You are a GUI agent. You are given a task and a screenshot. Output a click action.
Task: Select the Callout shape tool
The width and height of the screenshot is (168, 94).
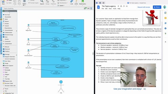7,68
